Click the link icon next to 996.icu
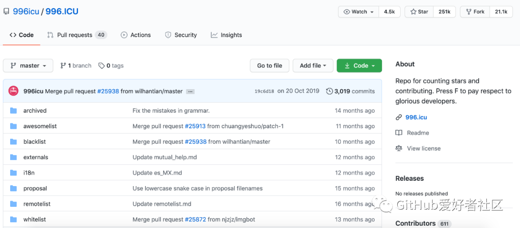 [399, 117]
